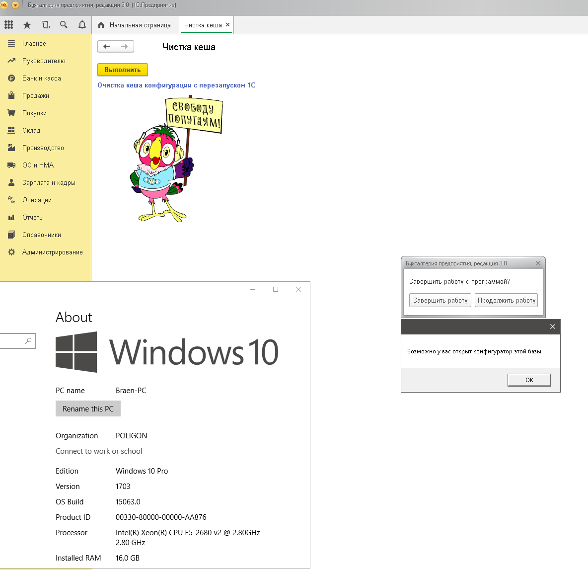
Task: Open the sections menu grid icon
Action: (x=8, y=25)
